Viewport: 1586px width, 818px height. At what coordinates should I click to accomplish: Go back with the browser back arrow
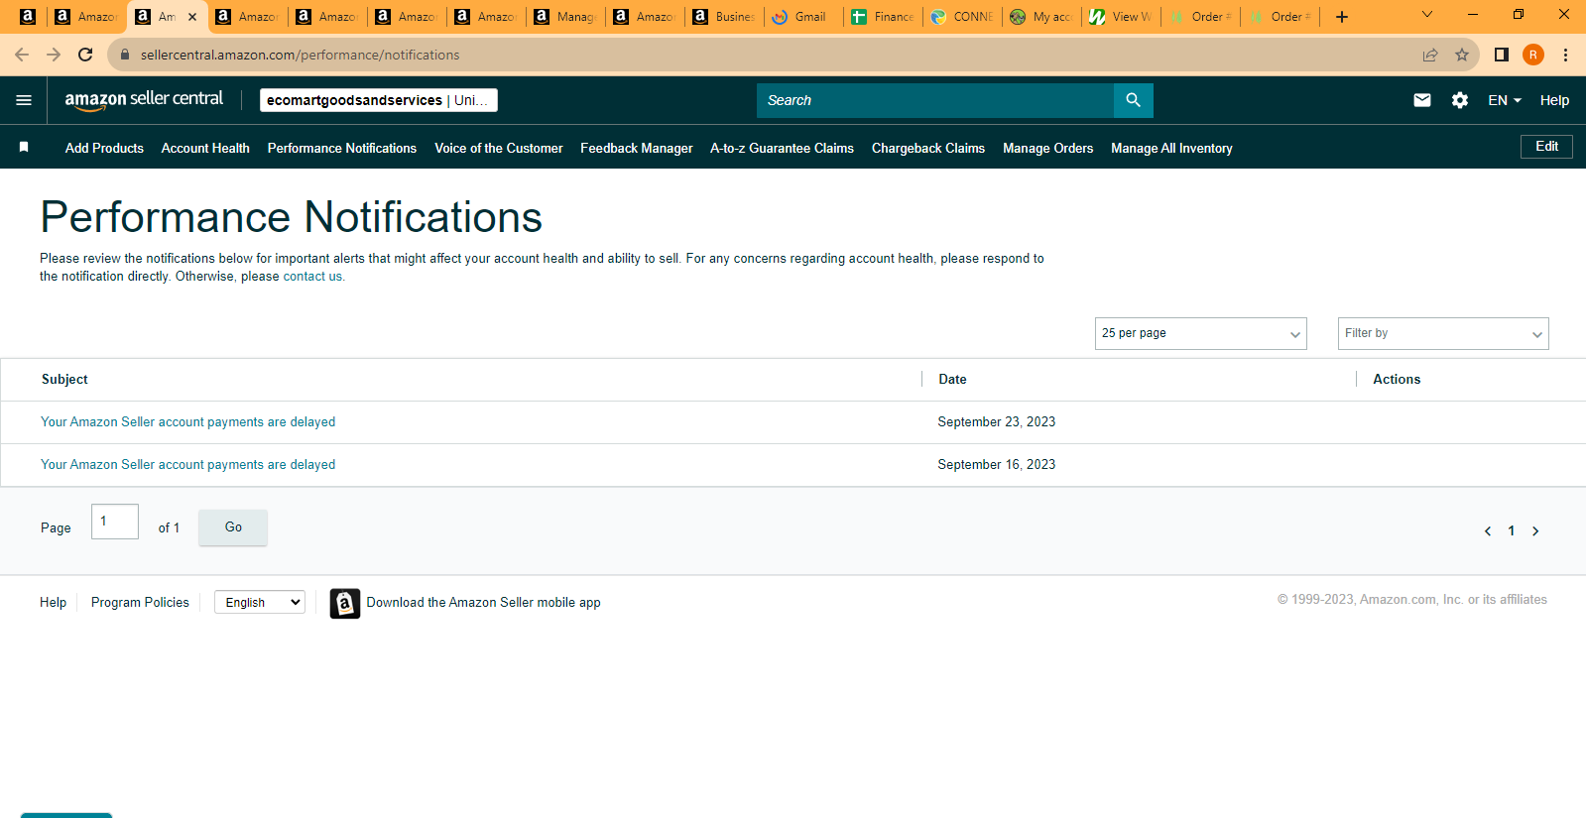pyautogui.click(x=22, y=55)
